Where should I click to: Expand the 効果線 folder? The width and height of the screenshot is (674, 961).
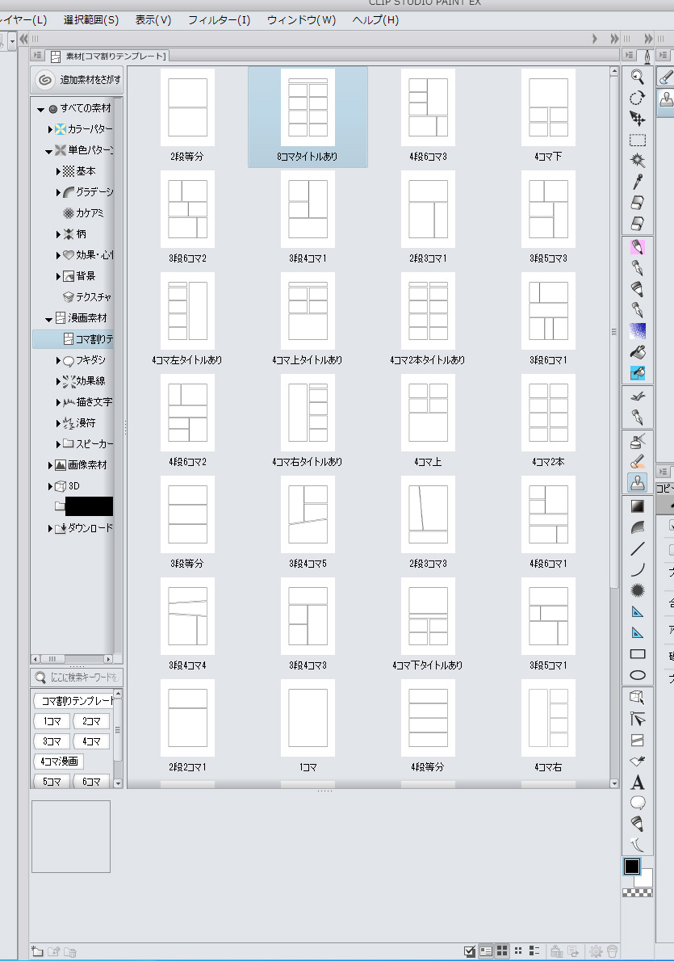pyautogui.click(x=58, y=382)
